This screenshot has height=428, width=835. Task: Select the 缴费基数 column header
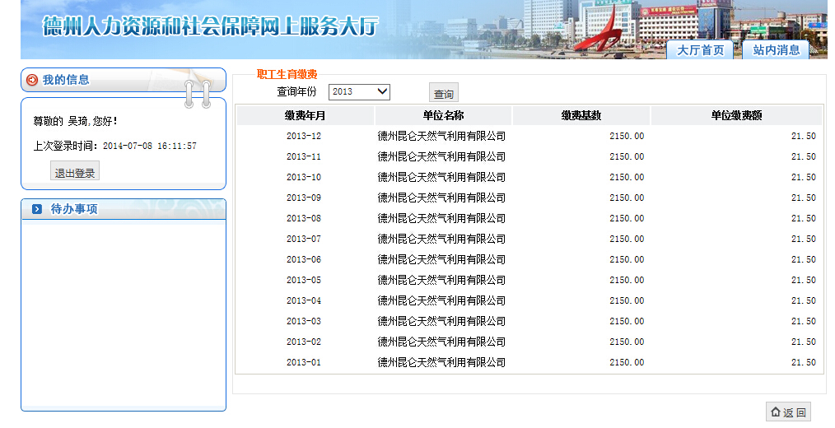pyautogui.click(x=581, y=116)
